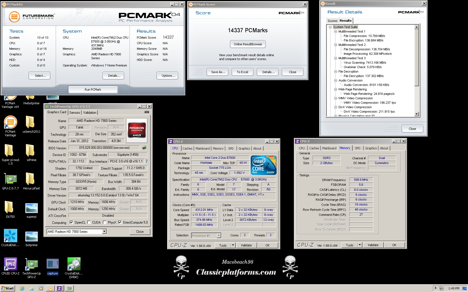
Task: Launch the CPUID CPU-Z desktop shortcut
Action: pos(10,266)
